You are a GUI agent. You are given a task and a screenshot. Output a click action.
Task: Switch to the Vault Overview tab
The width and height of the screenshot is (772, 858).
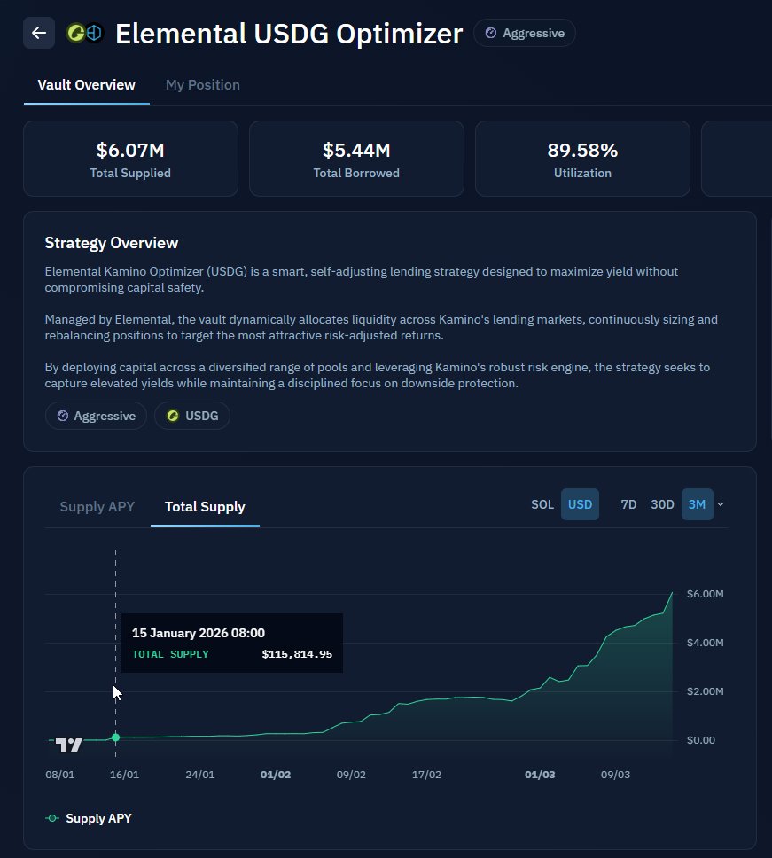(x=87, y=85)
